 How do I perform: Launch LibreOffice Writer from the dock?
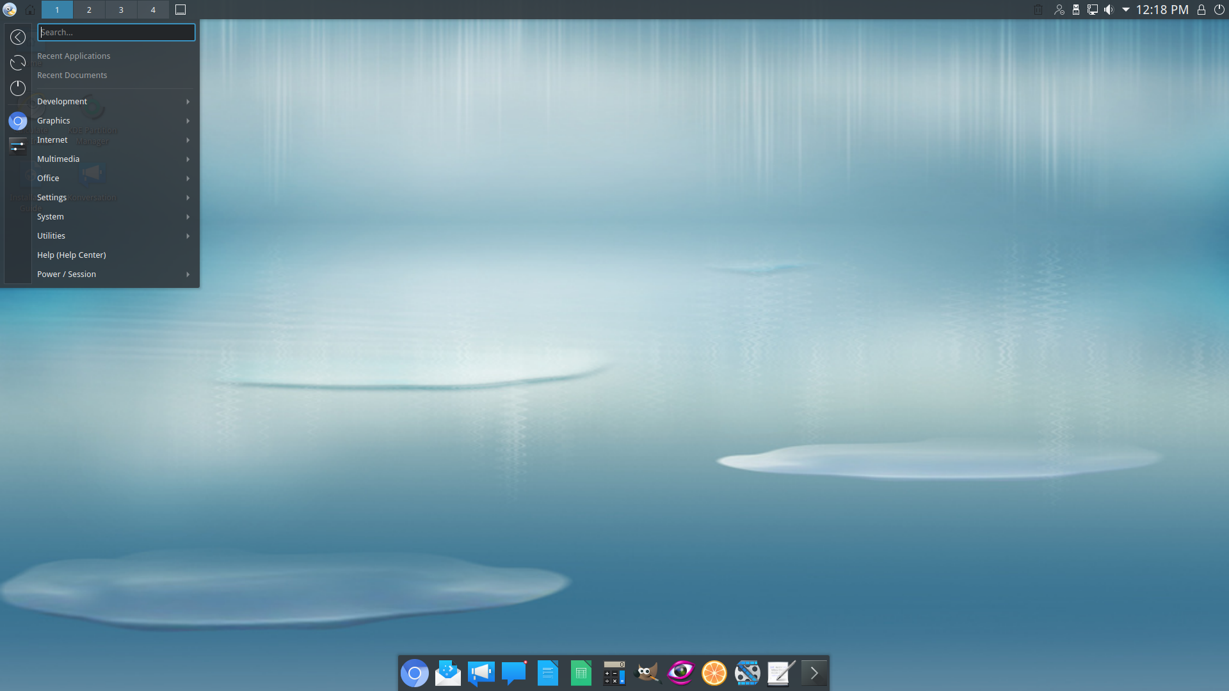coord(547,673)
